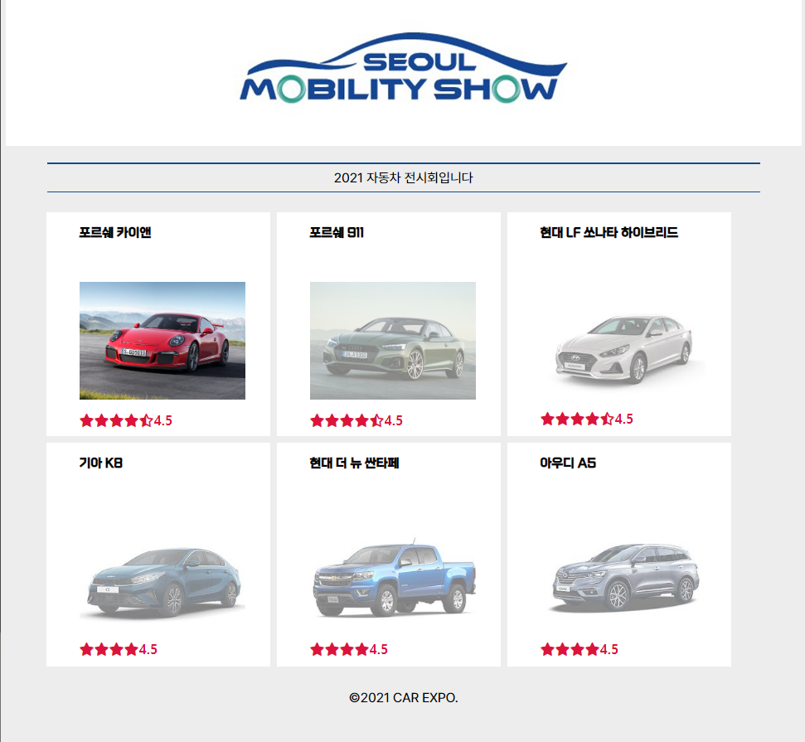Screen dimensions: 805x742
Task: Click the 2021 자동차 전시회입니다 heading
Action: coord(404,177)
